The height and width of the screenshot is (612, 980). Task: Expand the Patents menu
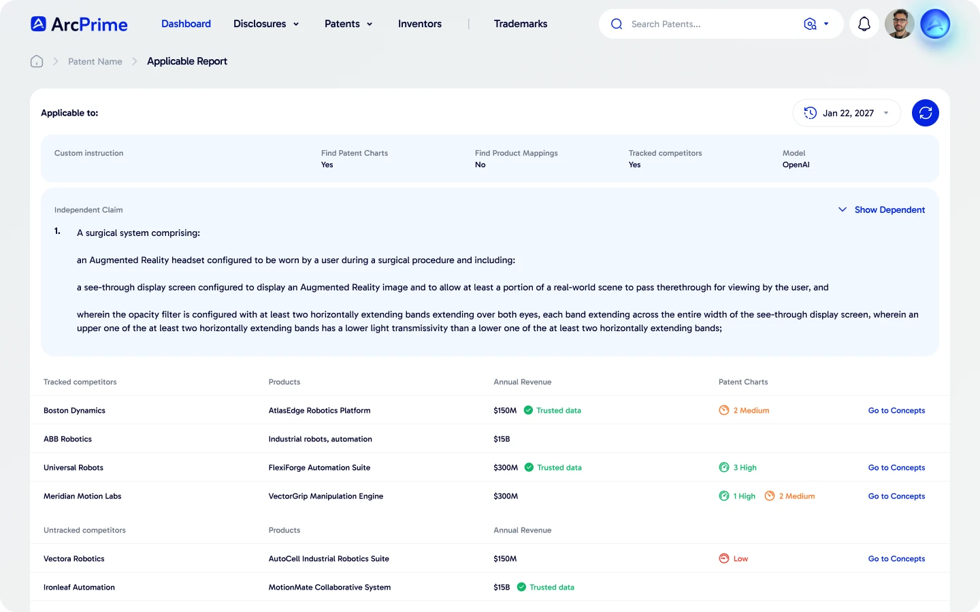[x=348, y=24]
